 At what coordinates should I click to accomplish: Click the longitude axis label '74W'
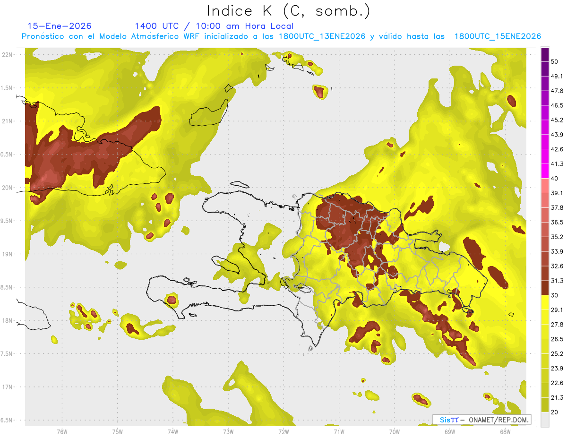[x=172, y=432]
